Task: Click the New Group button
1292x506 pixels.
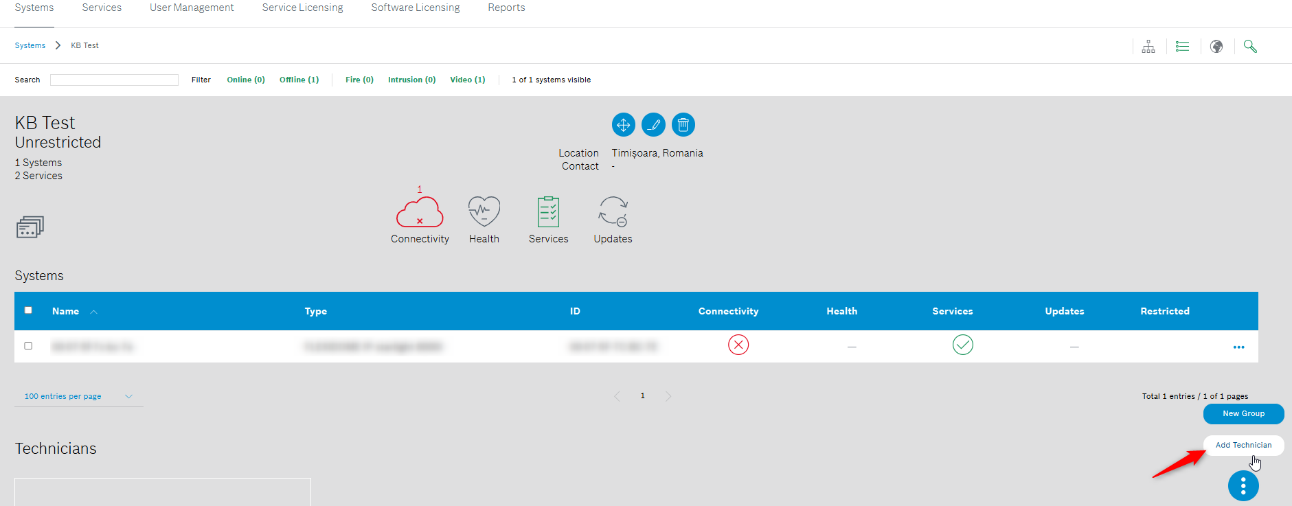Action: (1243, 413)
